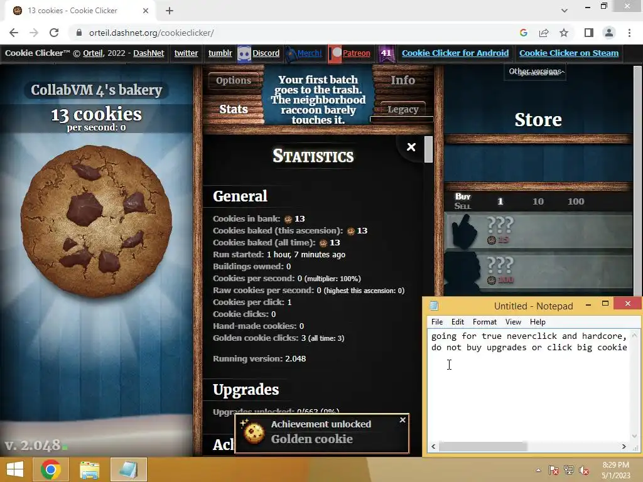Open the Chrome profile avatar

[609, 33]
